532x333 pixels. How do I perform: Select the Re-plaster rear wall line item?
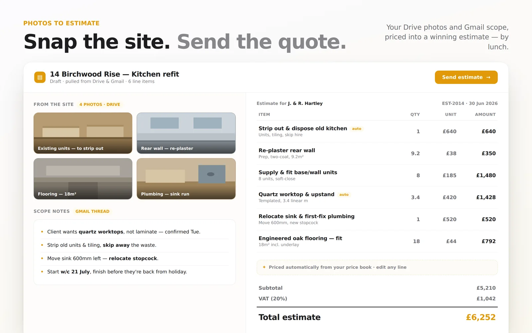click(x=377, y=154)
